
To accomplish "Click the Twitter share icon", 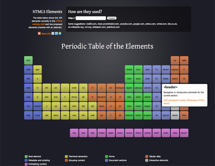I will point(56,34).
